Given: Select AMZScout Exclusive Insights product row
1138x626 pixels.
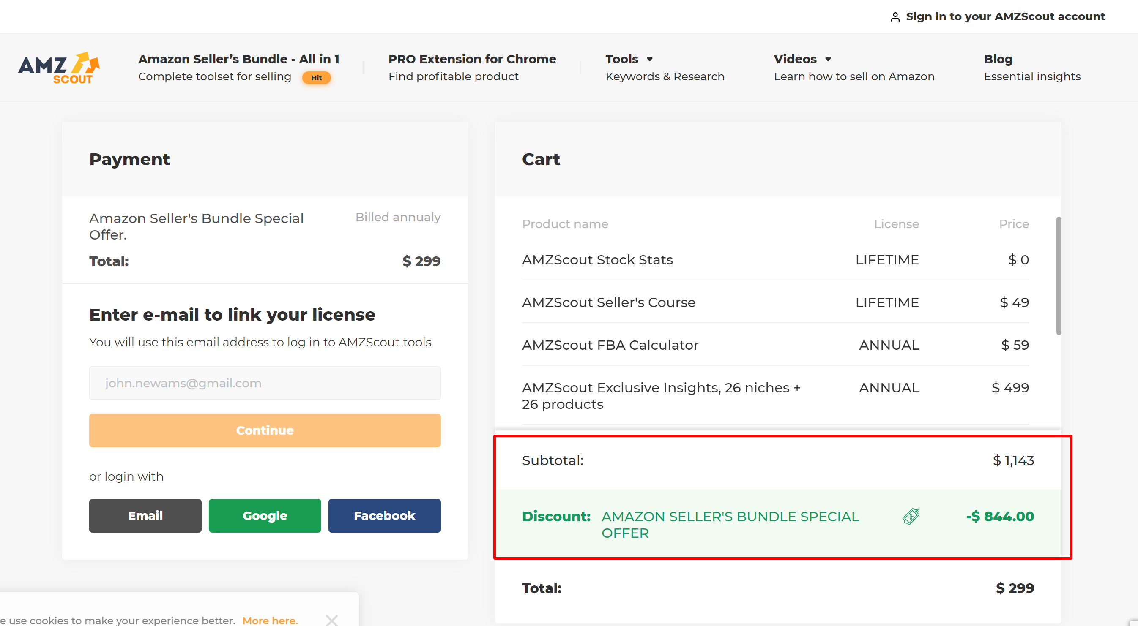Looking at the screenshot, I should pyautogui.click(x=775, y=395).
